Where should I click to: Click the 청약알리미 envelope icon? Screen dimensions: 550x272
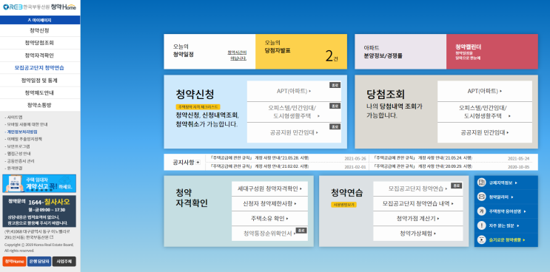point(482,197)
